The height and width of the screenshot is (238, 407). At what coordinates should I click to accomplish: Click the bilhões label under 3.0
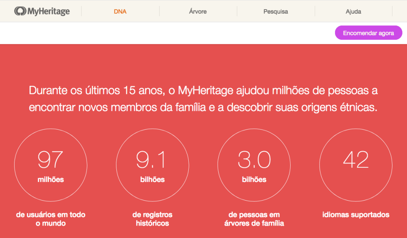coord(254,180)
